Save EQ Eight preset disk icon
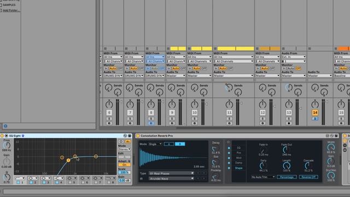This screenshot has width=350, height=197. point(130,136)
